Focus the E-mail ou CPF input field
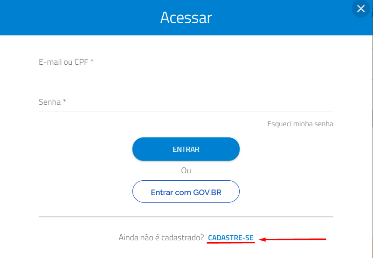 click(x=186, y=62)
